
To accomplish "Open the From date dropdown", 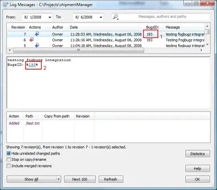I will click(x=50, y=17).
